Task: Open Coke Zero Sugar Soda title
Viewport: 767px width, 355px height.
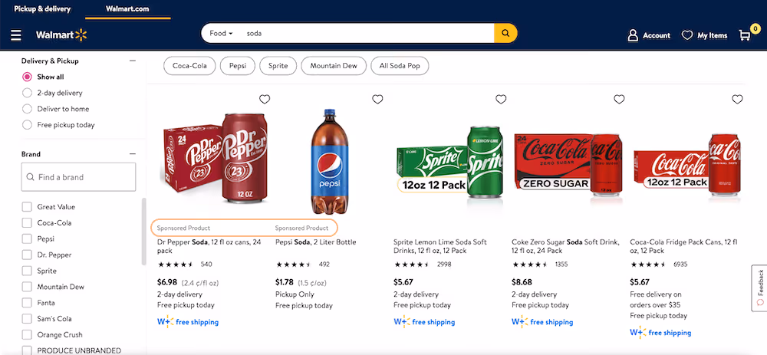Action: [565, 246]
